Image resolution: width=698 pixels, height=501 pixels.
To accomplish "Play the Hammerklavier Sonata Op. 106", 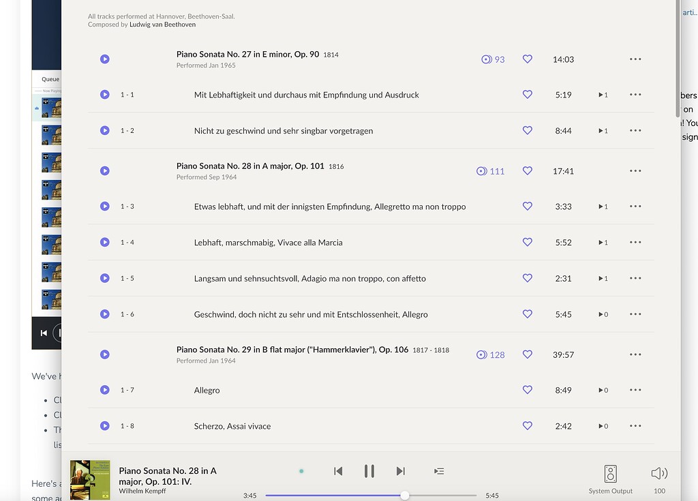I will point(104,354).
